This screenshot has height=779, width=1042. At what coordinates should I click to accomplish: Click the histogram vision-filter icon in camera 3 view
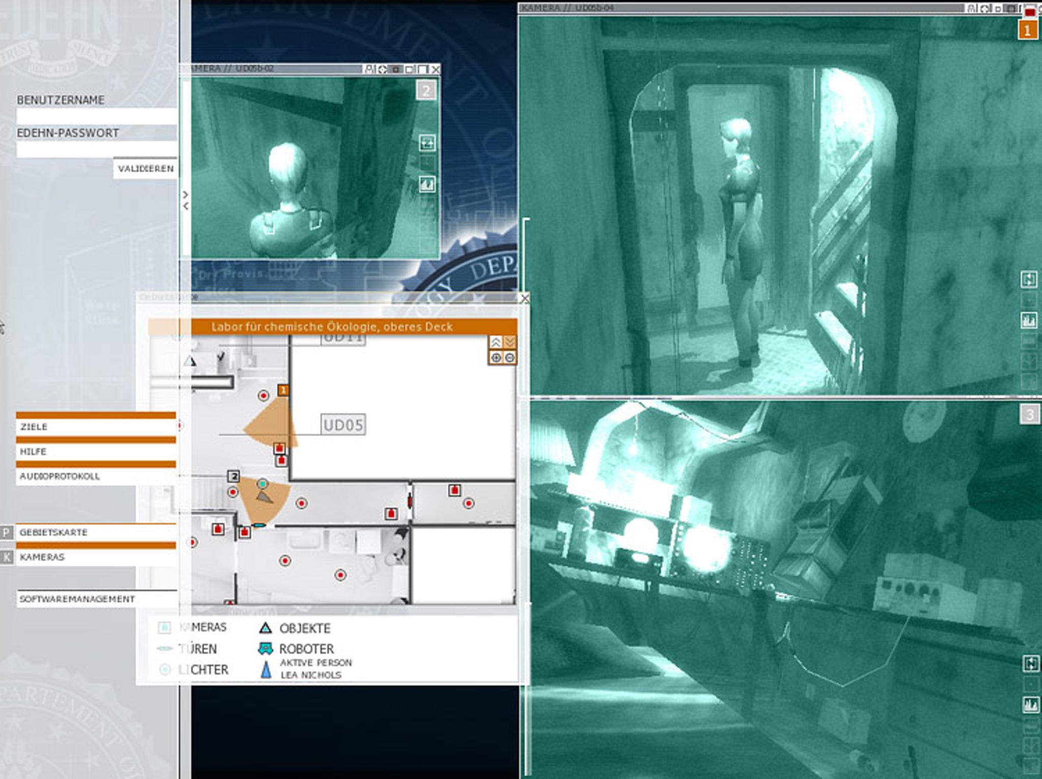click(1031, 705)
